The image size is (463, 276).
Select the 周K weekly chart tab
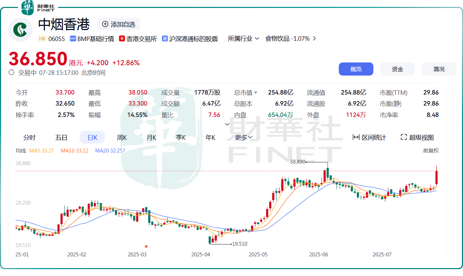[x=122, y=137]
